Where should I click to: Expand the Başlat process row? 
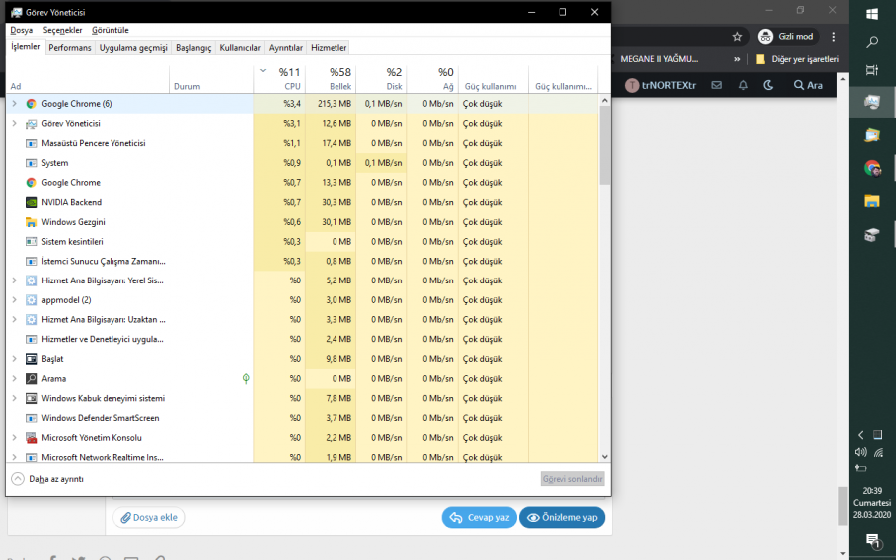coord(14,359)
